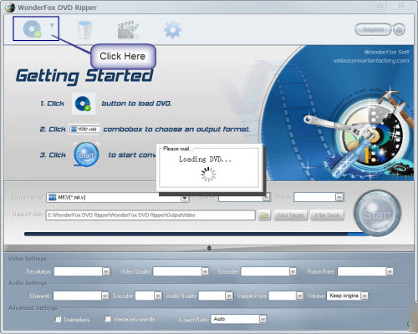Click the videoconverterfactory.com link text
Image resolution: width=418 pixels, height=334 pixels.
tap(371, 61)
